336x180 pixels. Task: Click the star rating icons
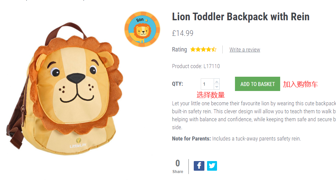click(203, 49)
